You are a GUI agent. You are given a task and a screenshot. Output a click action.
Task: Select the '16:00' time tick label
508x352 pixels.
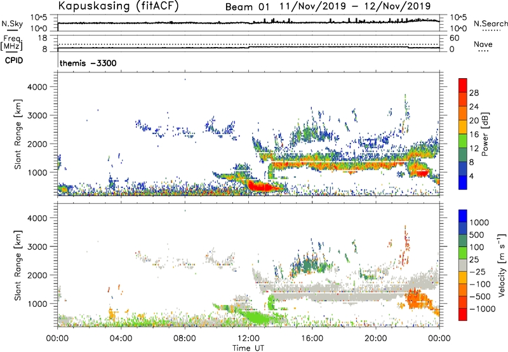click(x=312, y=339)
